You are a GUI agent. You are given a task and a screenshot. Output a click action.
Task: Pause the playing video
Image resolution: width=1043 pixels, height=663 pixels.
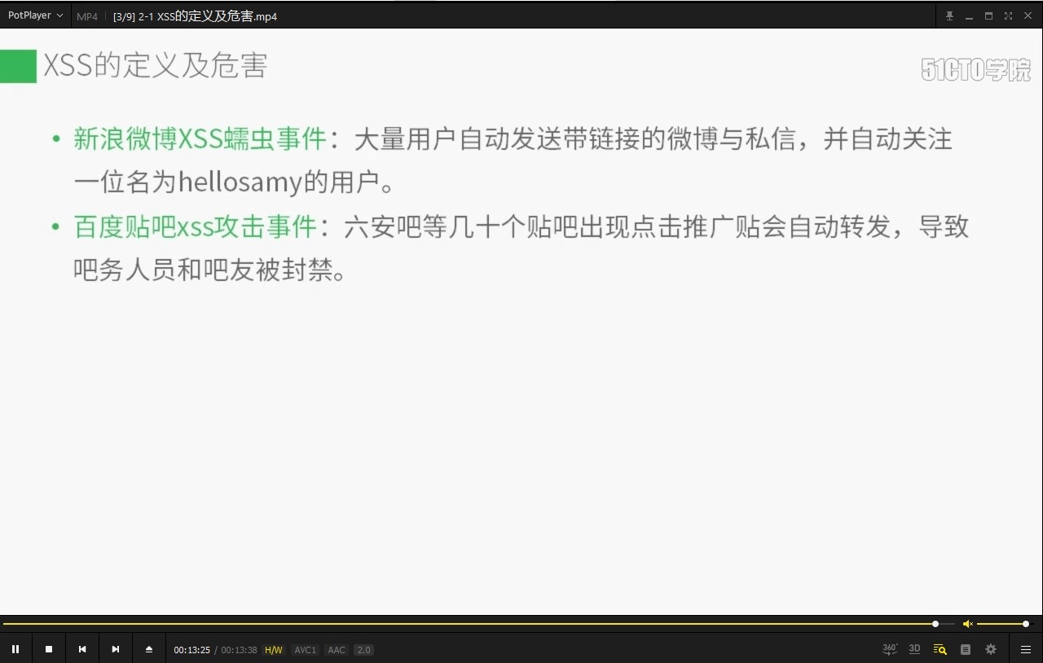tap(15, 649)
